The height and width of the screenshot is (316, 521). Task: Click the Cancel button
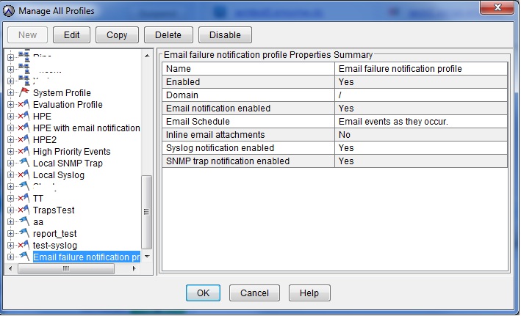pyautogui.click(x=254, y=293)
